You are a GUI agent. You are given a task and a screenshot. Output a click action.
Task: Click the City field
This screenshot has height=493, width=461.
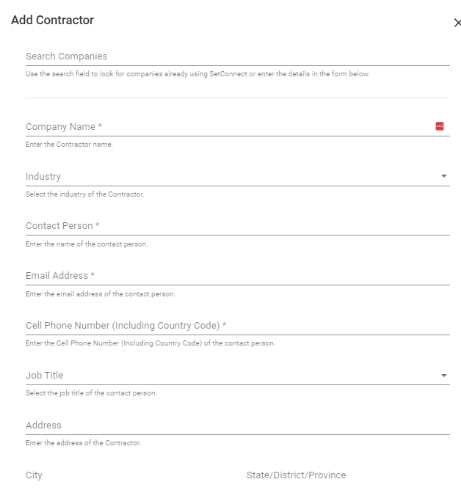(x=132, y=475)
